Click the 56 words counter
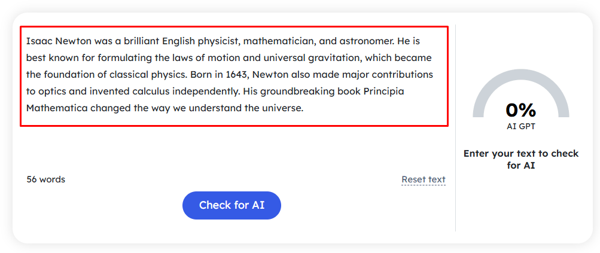Viewport: 600px width, 253px height. click(46, 179)
